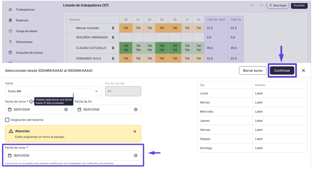This screenshot has height=173, width=313.
Task: Select Manuel Acevedo's TM cell for day 26
Action: pyautogui.click(x=126, y=28)
